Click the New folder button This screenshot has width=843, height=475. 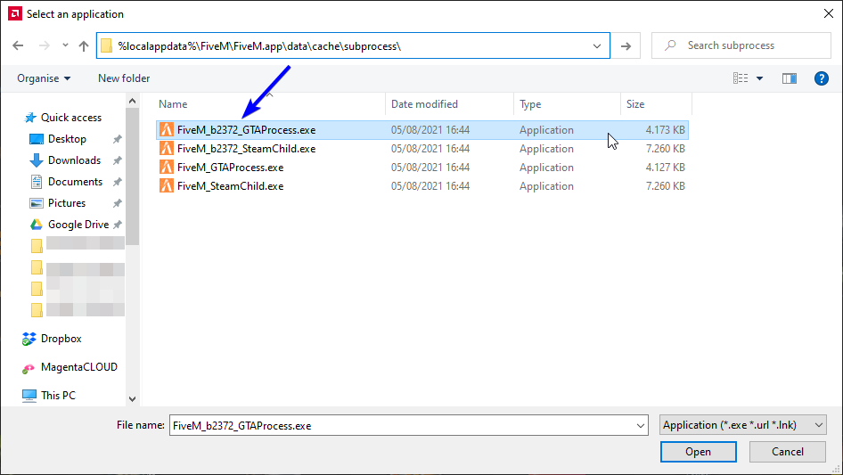click(124, 78)
